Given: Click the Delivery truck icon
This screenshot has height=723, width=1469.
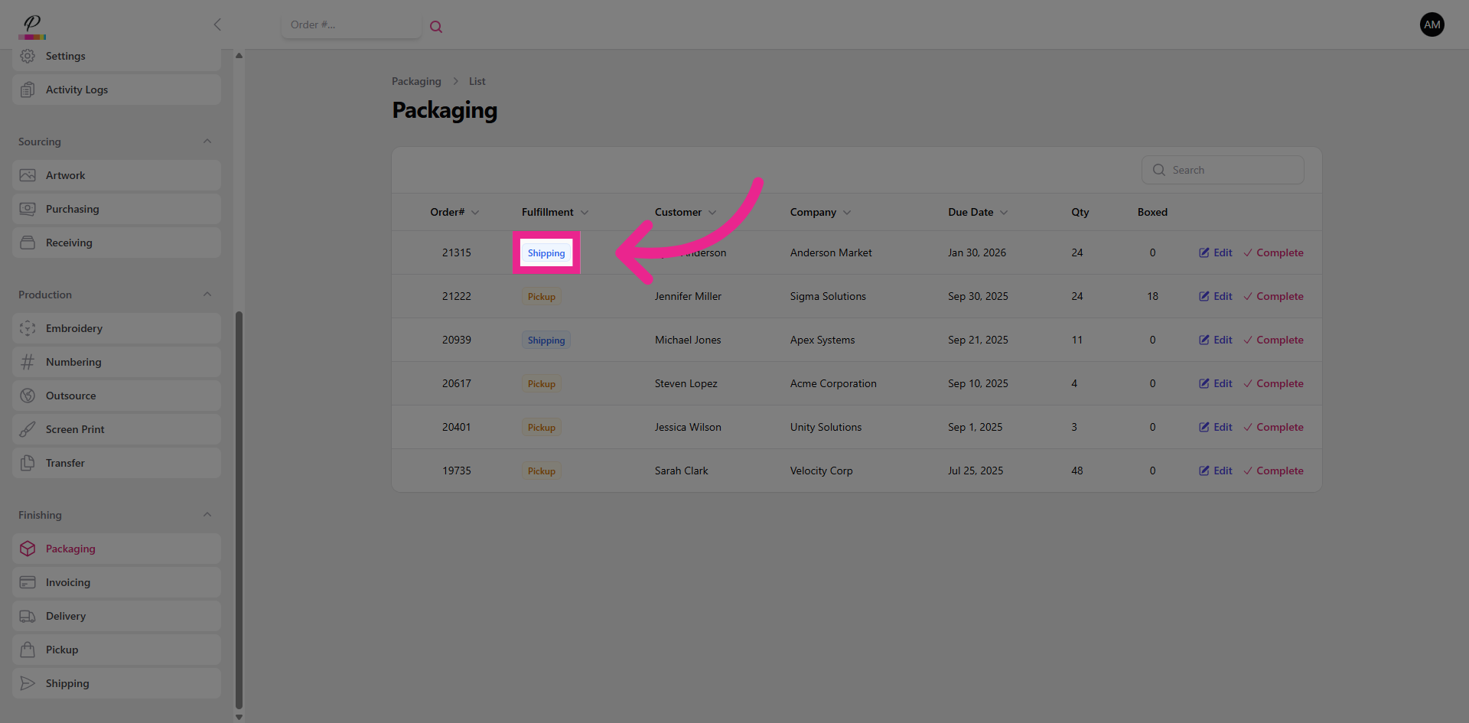Looking at the screenshot, I should tap(28, 616).
